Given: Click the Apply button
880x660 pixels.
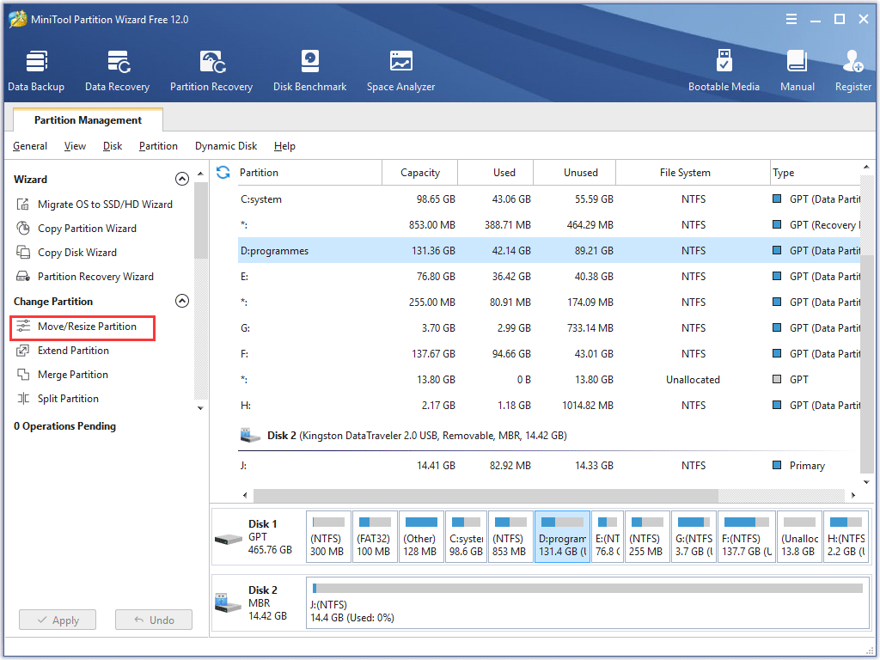Looking at the screenshot, I should pyautogui.click(x=57, y=620).
